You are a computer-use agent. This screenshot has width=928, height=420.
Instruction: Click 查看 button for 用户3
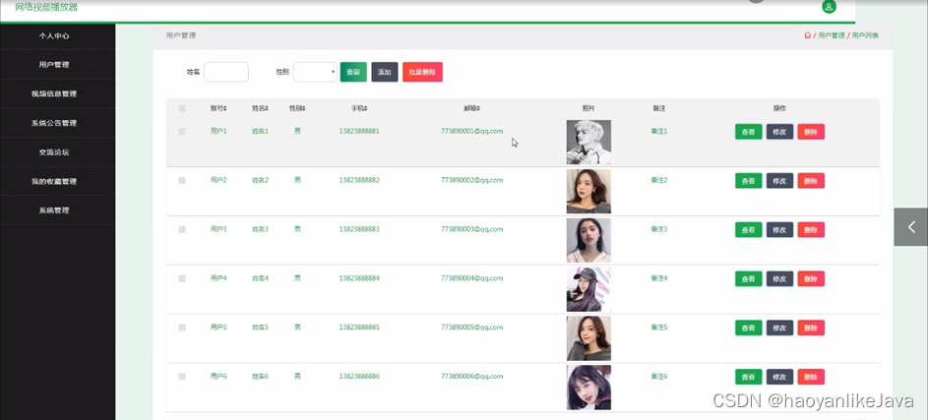(x=749, y=230)
